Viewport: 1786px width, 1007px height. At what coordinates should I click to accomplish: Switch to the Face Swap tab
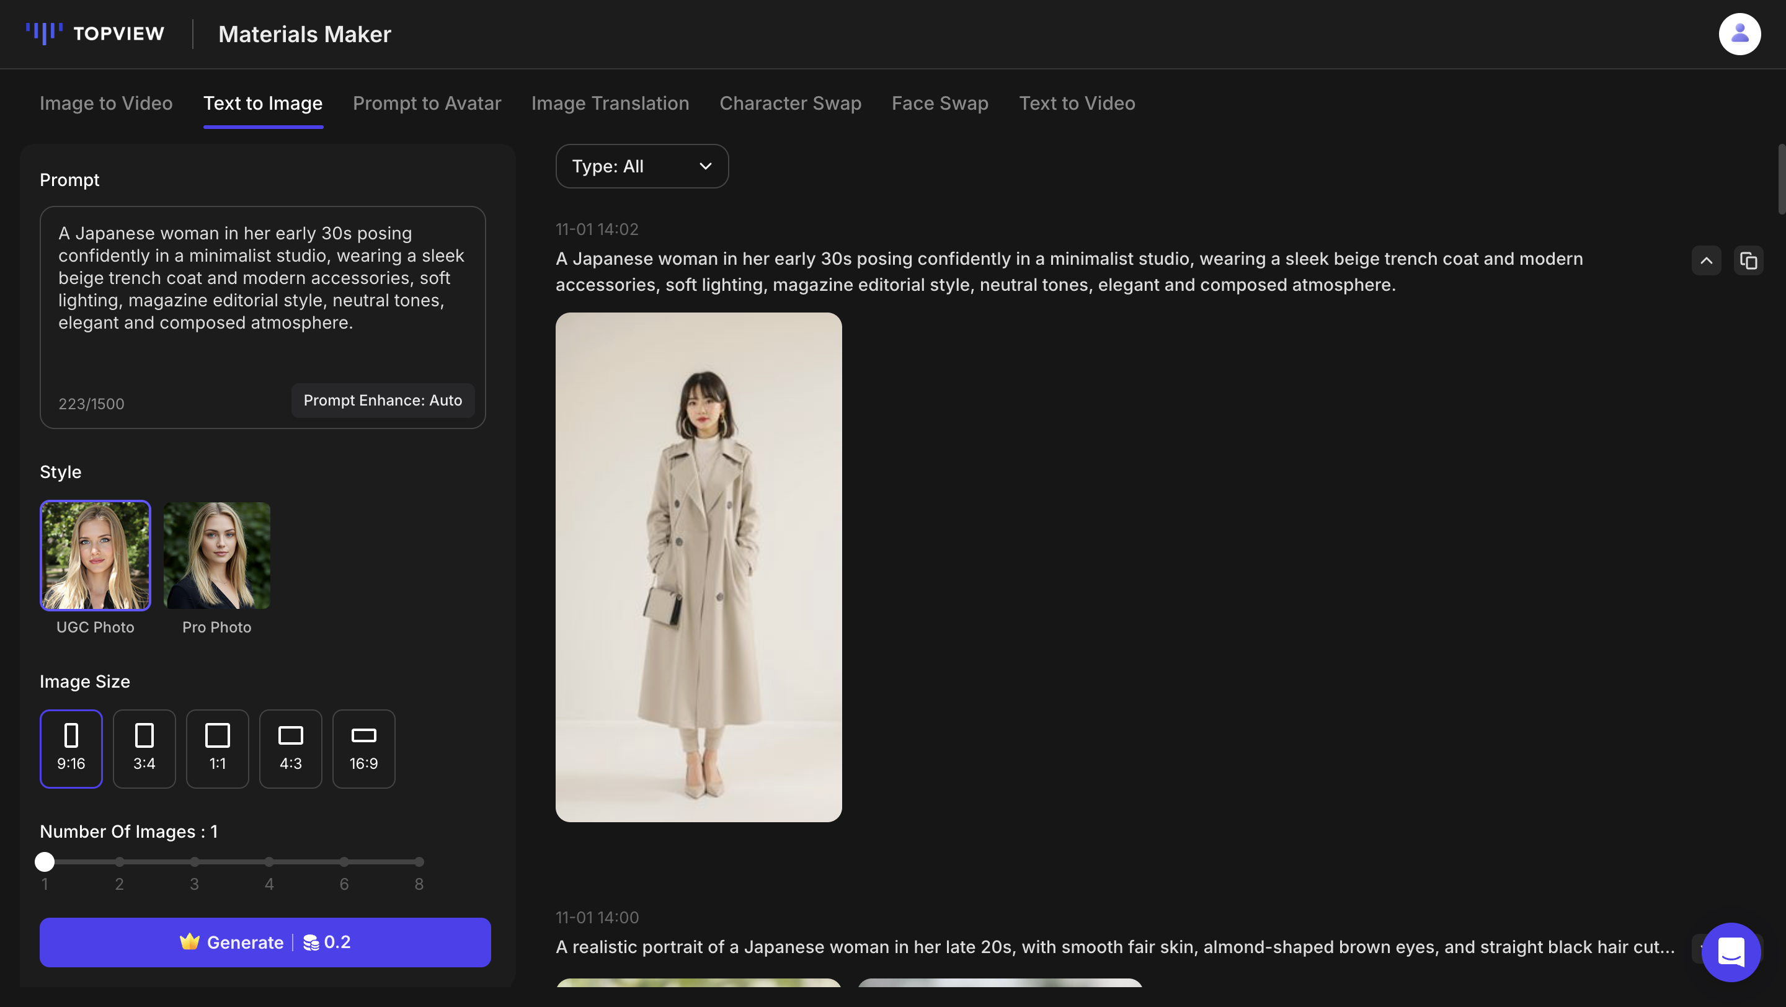click(940, 104)
